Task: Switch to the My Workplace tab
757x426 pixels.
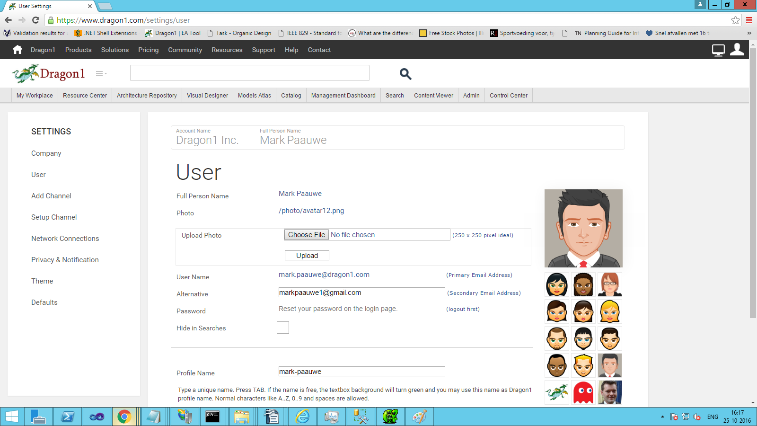Action: [35, 95]
